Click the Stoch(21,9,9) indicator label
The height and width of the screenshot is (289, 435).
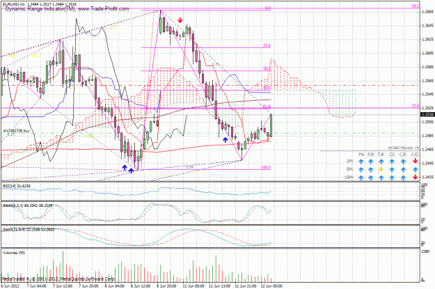click(x=29, y=230)
